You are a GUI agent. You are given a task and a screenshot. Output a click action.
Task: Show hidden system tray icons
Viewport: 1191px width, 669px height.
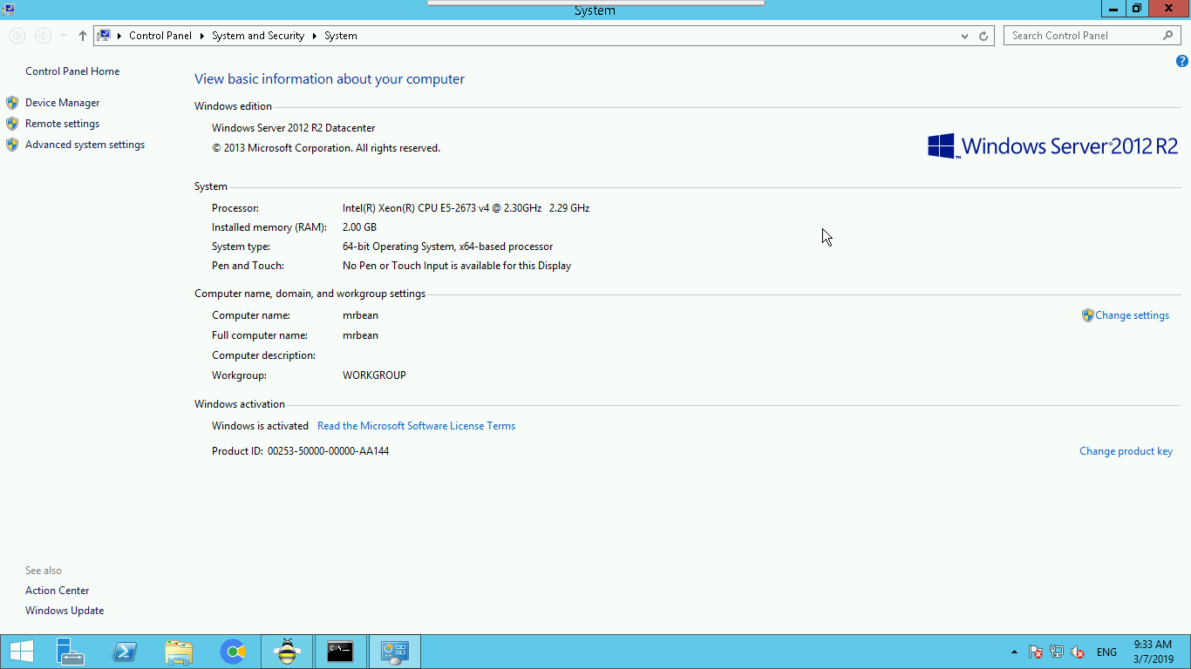1013,652
